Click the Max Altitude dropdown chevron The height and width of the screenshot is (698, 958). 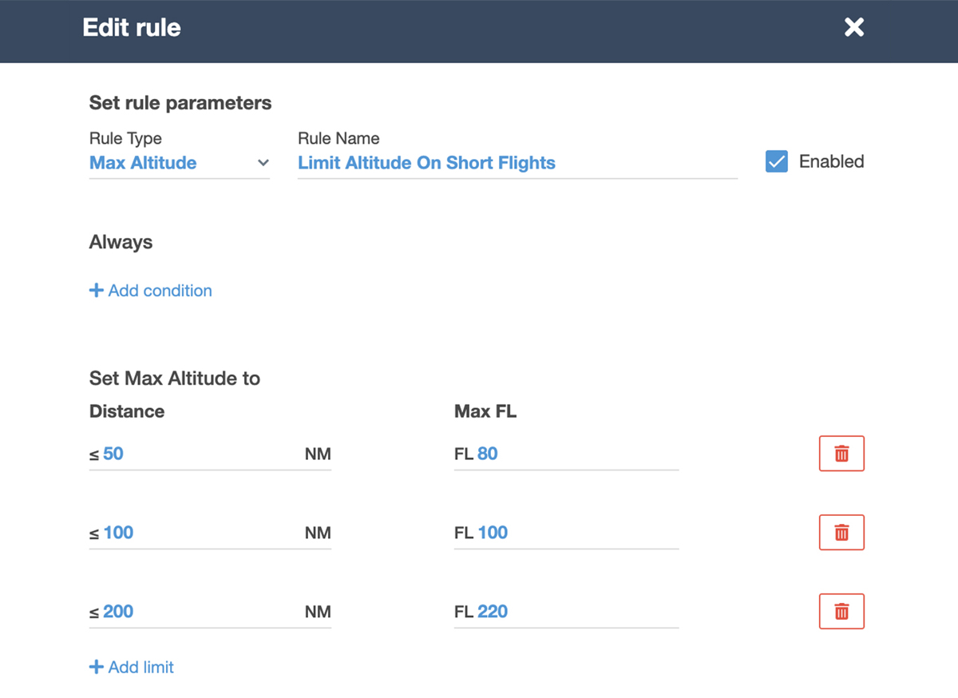click(263, 163)
